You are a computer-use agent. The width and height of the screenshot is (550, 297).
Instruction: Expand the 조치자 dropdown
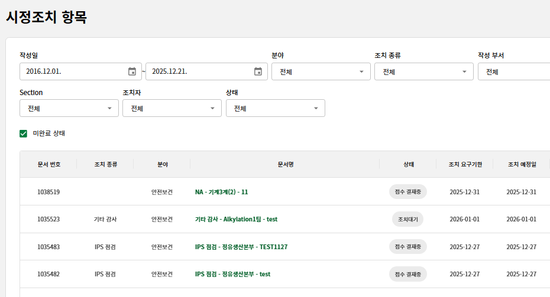tap(172, 109)
